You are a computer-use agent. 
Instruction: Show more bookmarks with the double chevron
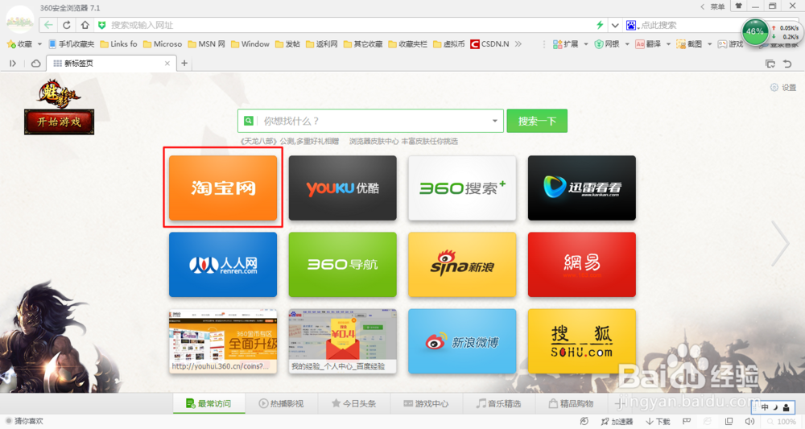518,44
